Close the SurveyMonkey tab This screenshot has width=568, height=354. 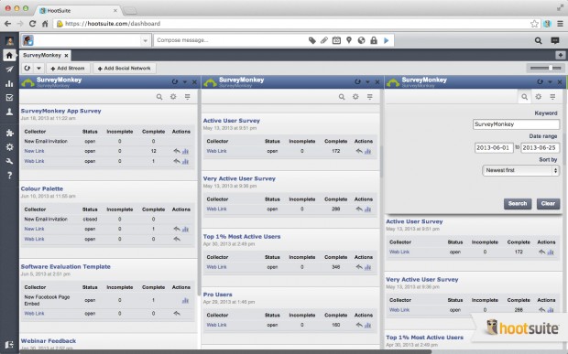(66, 56)
